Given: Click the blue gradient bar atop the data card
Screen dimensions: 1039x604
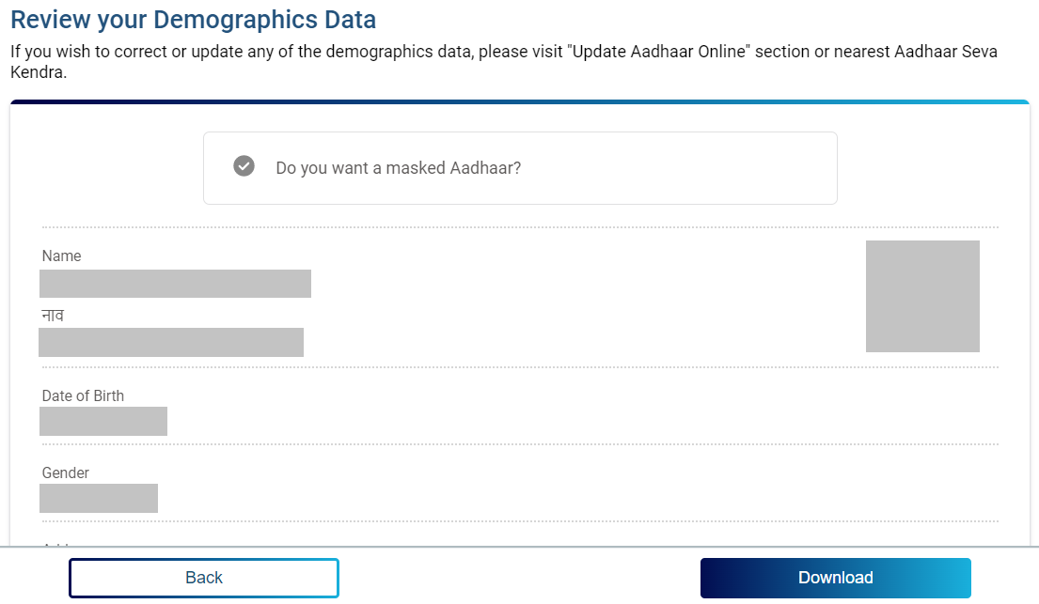Looking at the screenshot, I should [519, 101].
